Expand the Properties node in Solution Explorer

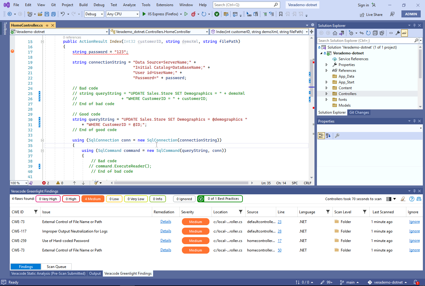pos(326,65)
